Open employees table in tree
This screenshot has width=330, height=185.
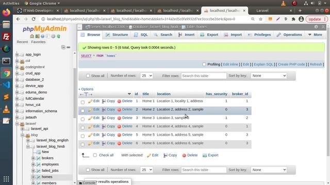pos(50,164)
